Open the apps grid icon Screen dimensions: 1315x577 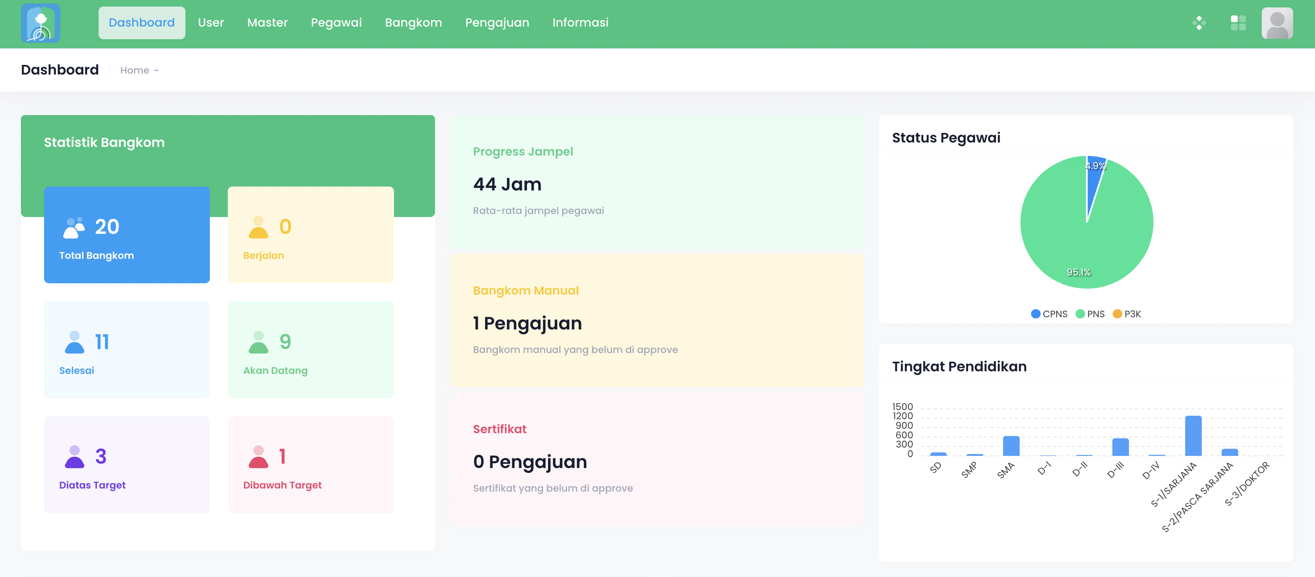coord(1237,23)
